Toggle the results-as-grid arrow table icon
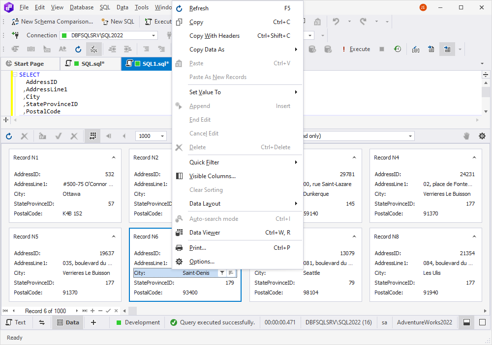 pyautogui.click(x=447, y=49)
